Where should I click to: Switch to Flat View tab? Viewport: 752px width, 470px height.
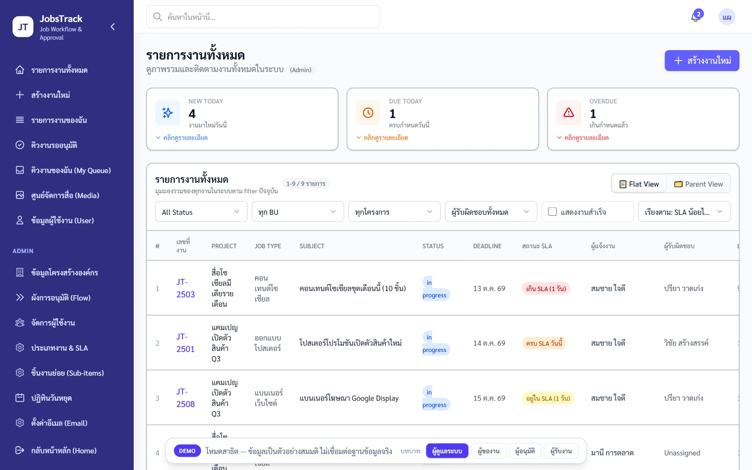639,184
